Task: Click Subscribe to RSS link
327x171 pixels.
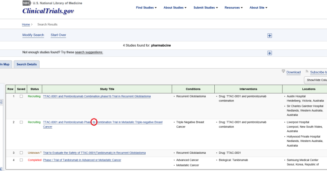Action: (319, 72)
